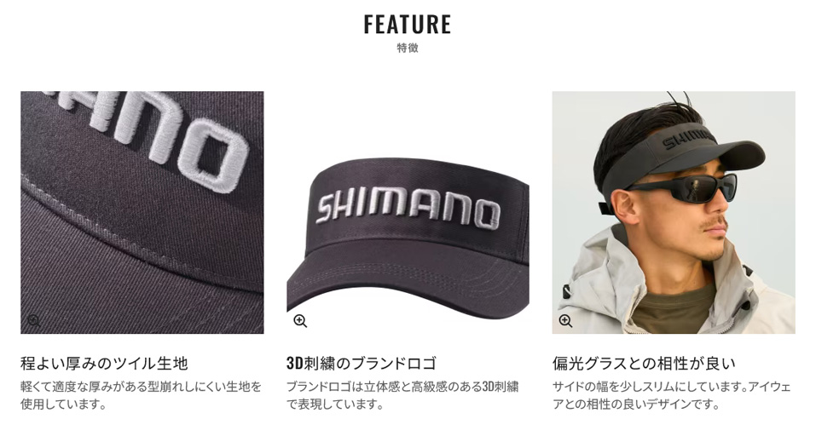This screenshot has height=442, width=816.
Task: Click the description starting ブランドロゴは立体感
Action: (x=402, y=395)
